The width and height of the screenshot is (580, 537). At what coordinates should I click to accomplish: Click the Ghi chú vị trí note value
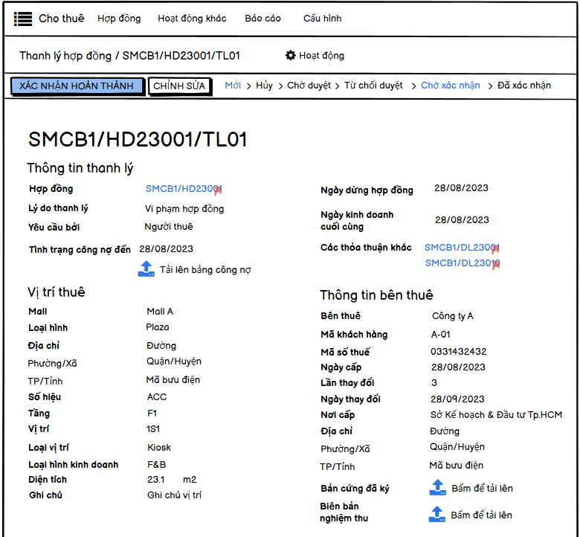[x=174, y=495]
